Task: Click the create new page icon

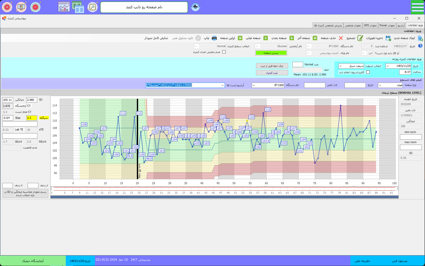Action: 420,38
